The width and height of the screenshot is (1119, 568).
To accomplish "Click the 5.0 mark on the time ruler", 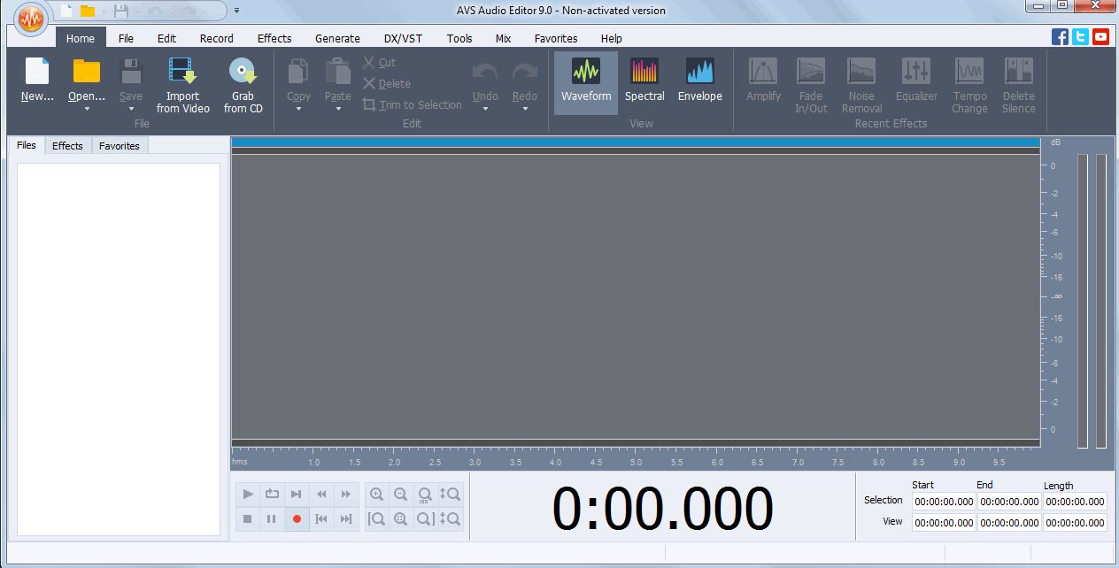I will tap(636, 462).
